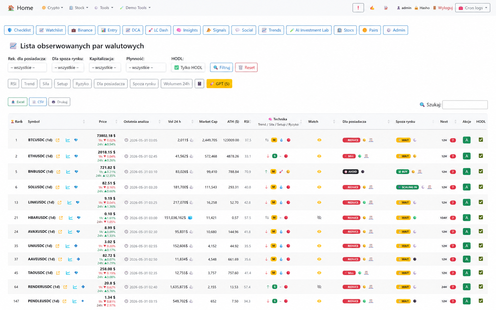Open chart icon for SOLUSDC row
The image size is (496, 310).
[68, 187]
